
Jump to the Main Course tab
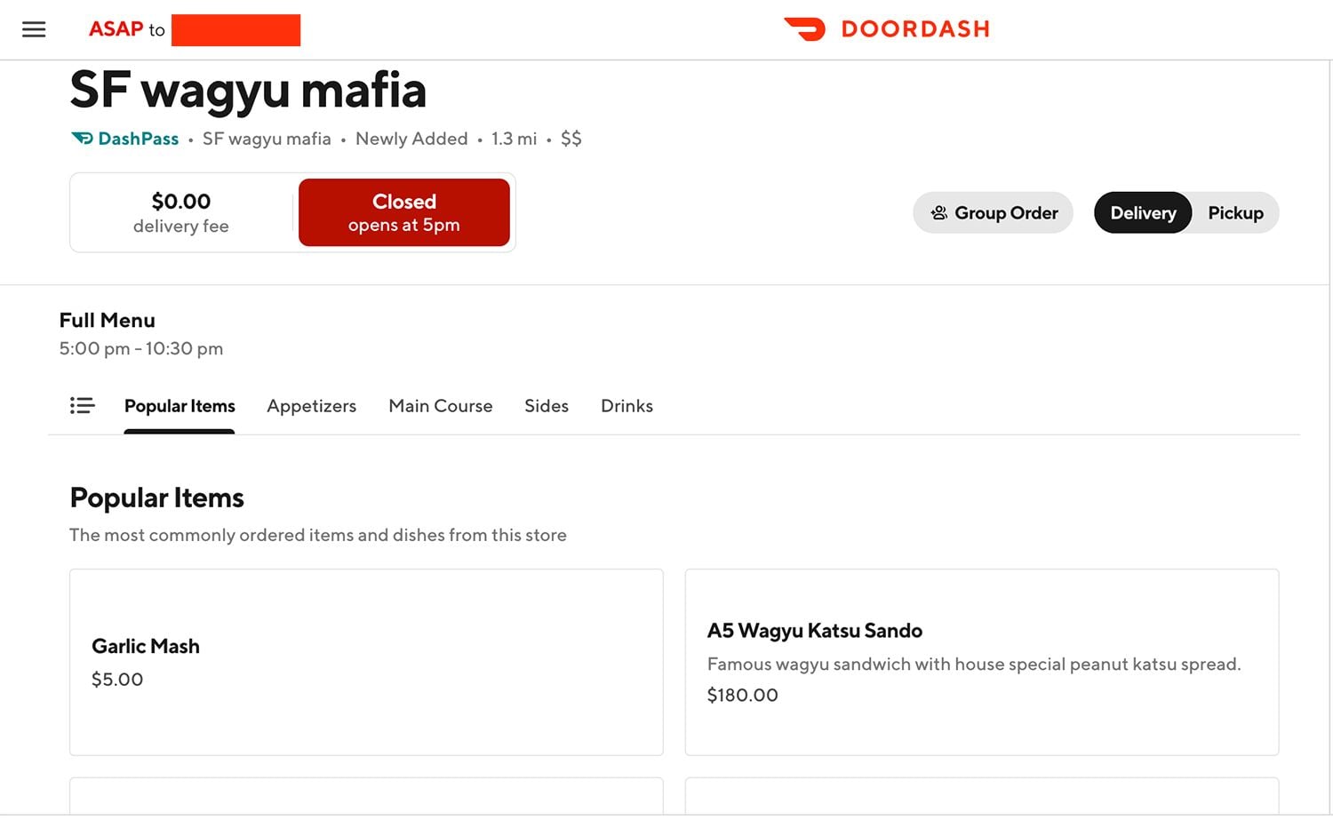pos(440,406)
